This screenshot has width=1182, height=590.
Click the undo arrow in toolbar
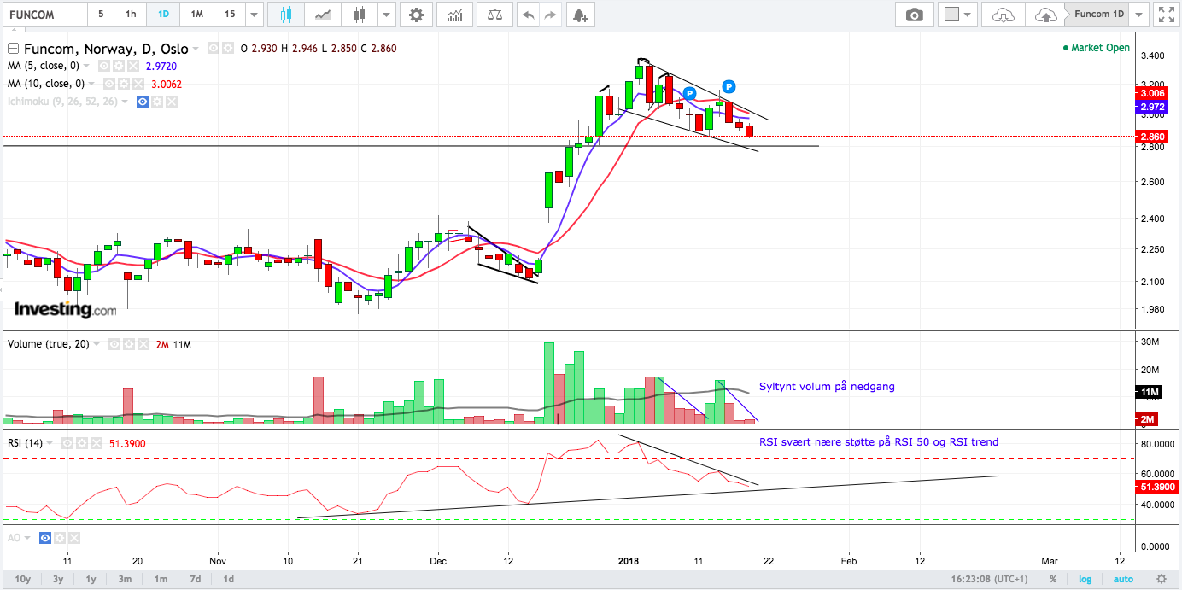pos(528,15)
